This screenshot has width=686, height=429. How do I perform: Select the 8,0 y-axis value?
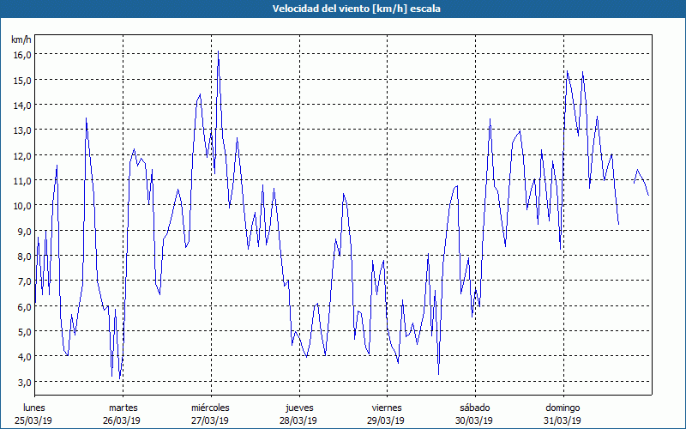23,256
